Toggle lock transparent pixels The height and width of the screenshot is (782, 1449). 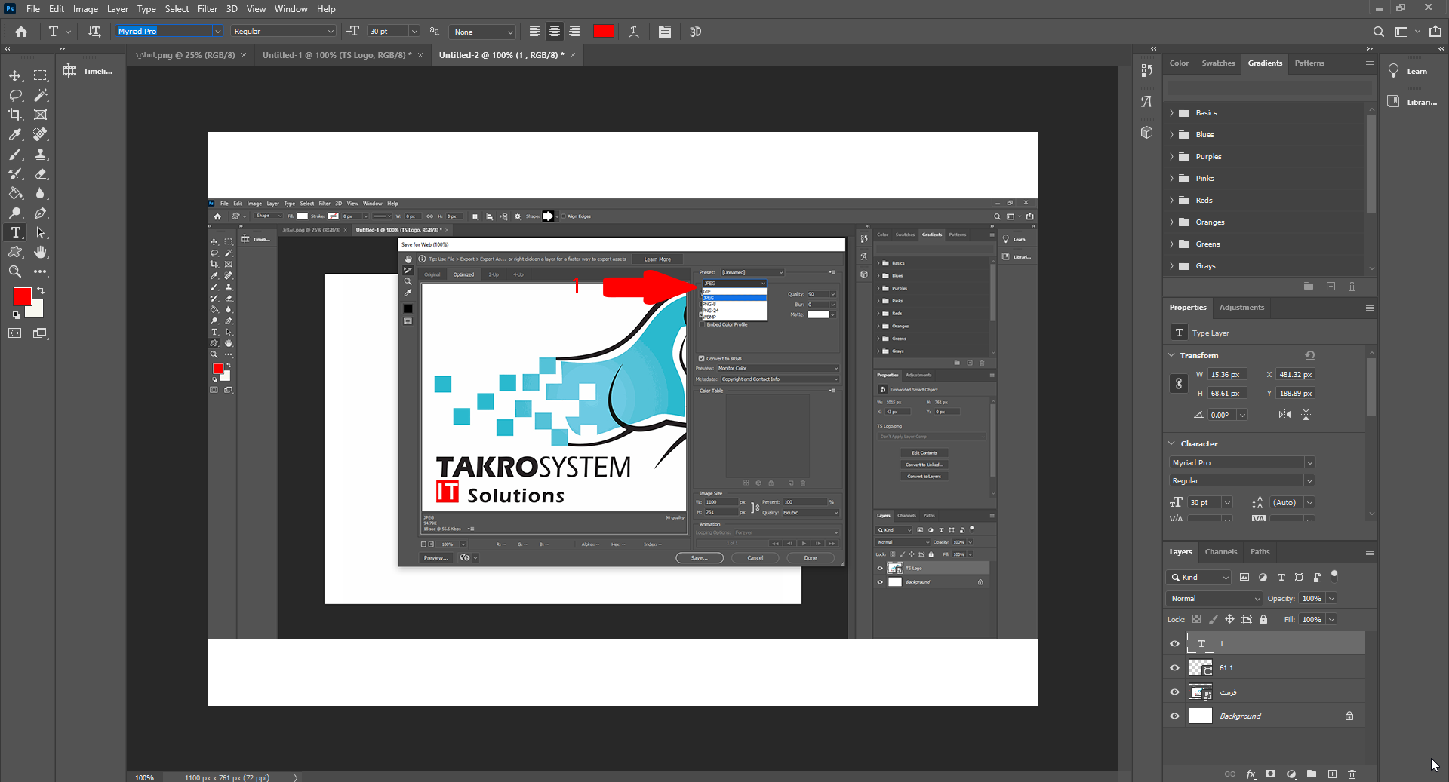(x=1196, y=619)
